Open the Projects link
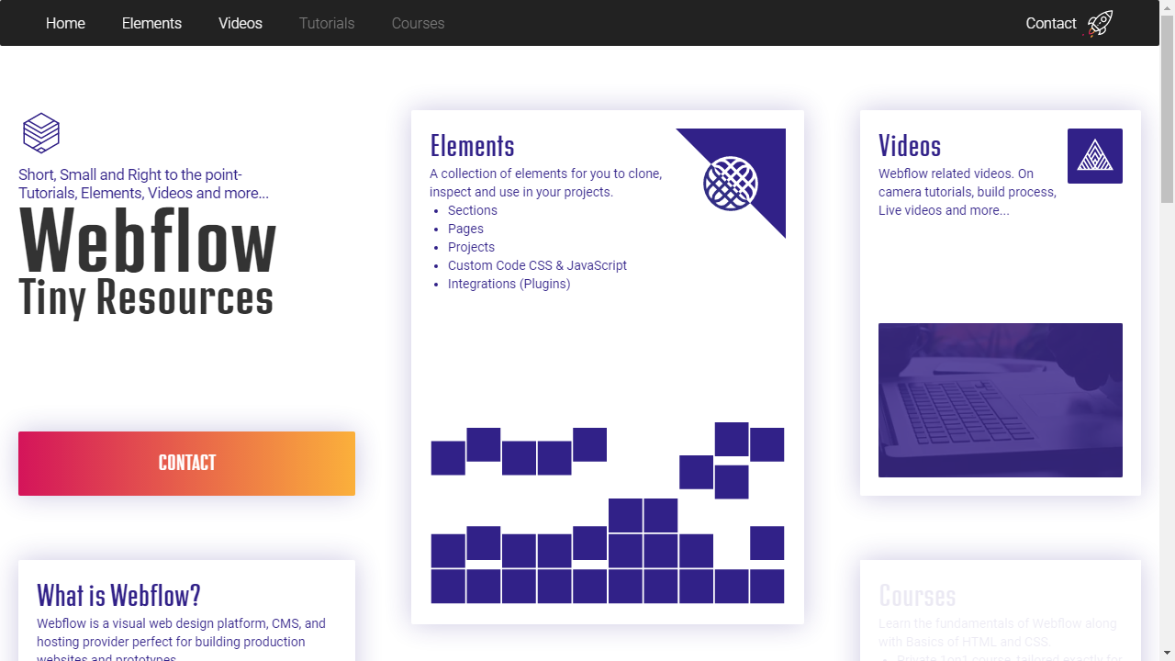Image resolution: width=1175 pixels, height=661 pixels. (471, 247)
